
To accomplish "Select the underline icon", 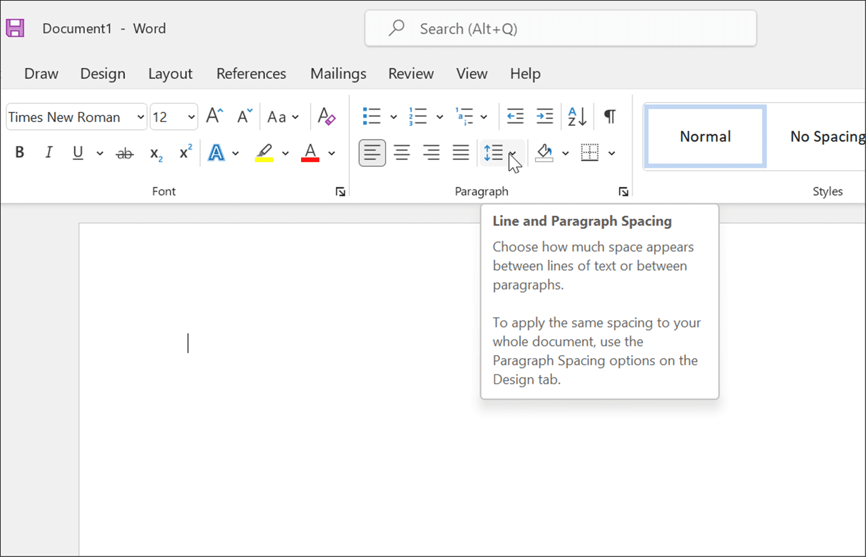I will tap(77, 152).
